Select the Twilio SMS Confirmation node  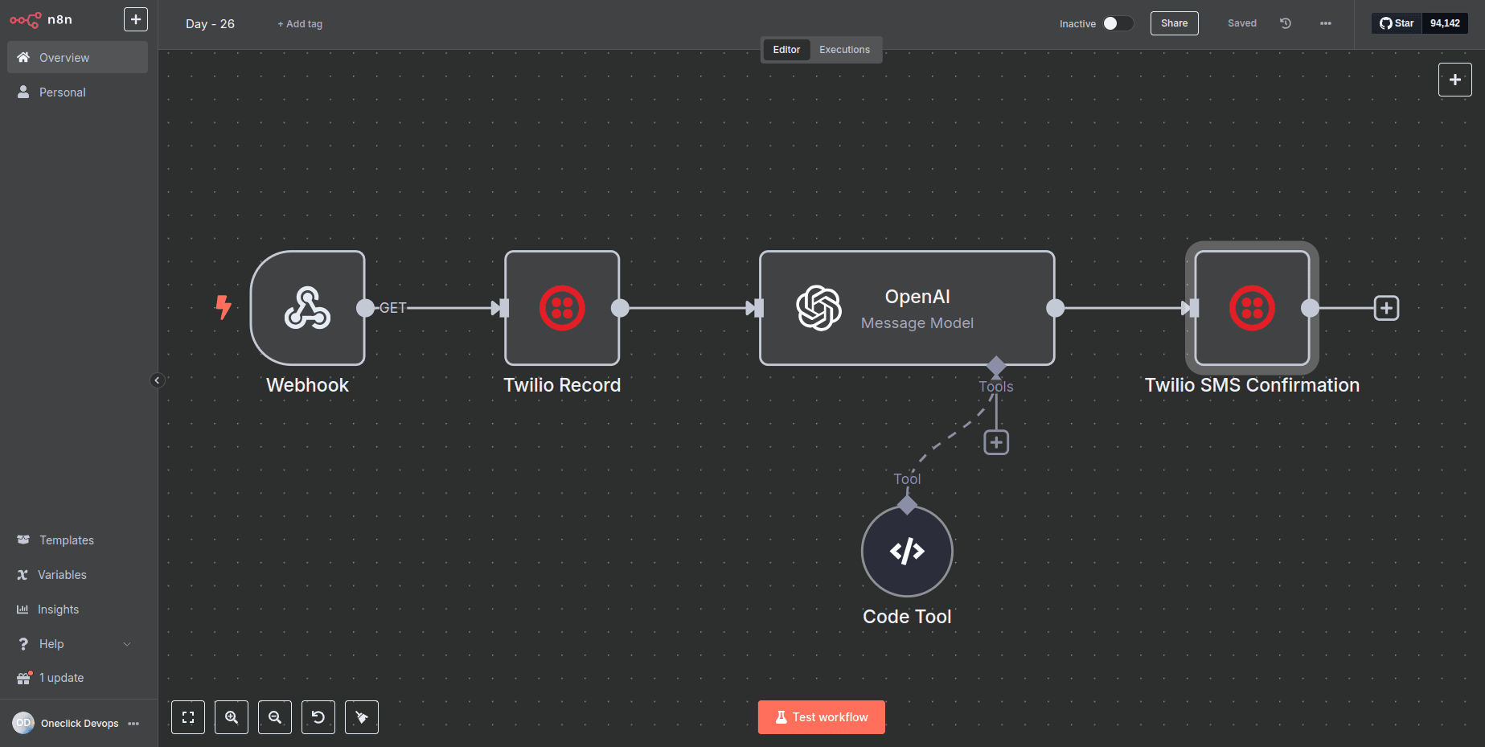(1252, 308)
